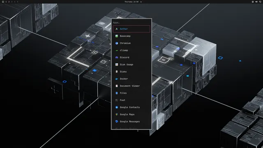The image size is (263, 148).
Task: Switch to workspace 4 in top bar
Action: [15, 2]
